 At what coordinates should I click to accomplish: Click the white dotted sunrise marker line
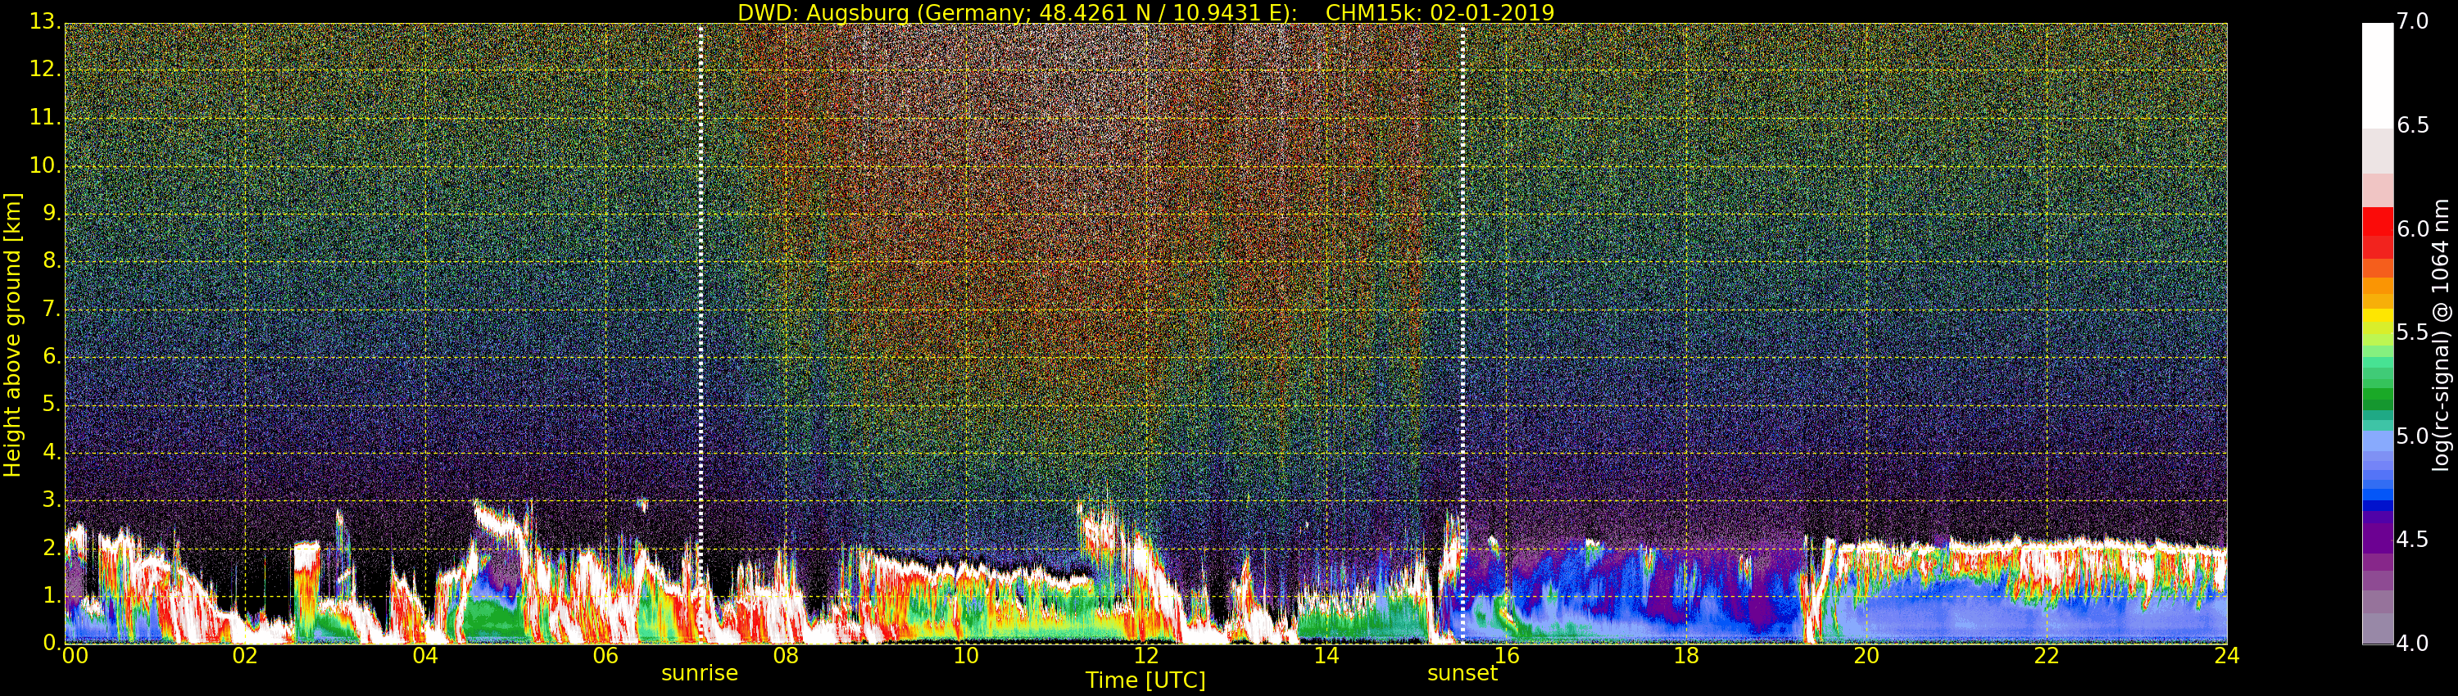pos(701,334)
